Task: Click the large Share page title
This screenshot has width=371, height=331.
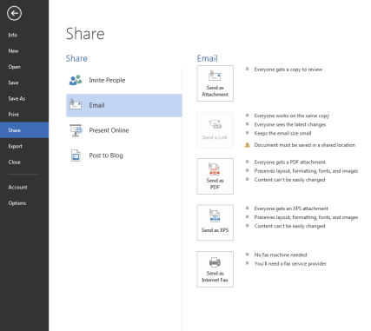Action: 85,34
